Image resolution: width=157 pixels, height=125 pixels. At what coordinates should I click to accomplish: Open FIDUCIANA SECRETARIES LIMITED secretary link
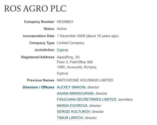point(86,100)
